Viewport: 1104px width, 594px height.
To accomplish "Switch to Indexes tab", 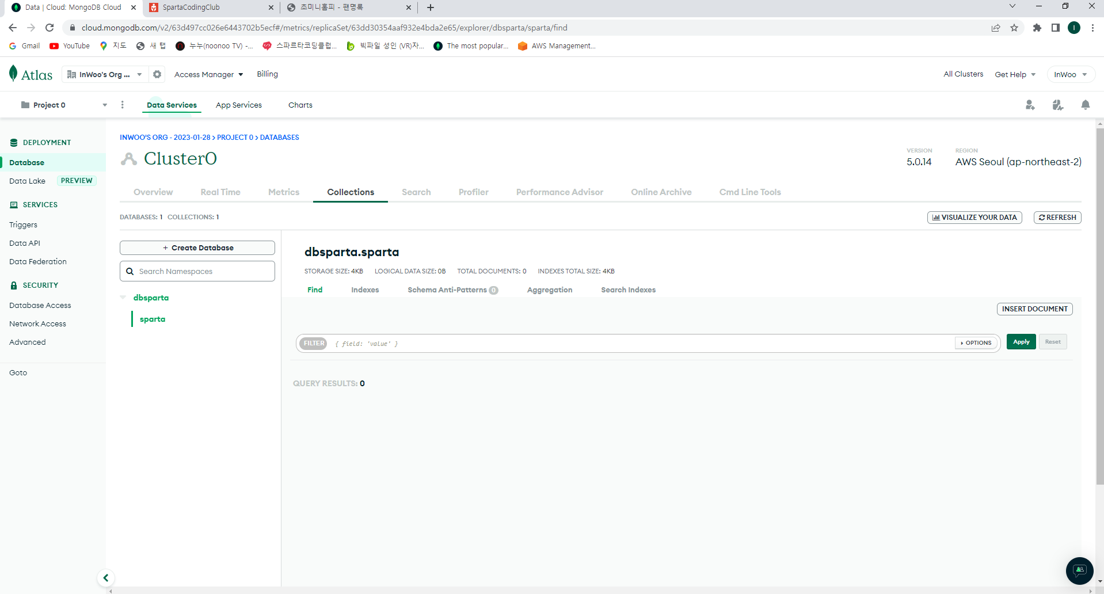I will [365, 290].
